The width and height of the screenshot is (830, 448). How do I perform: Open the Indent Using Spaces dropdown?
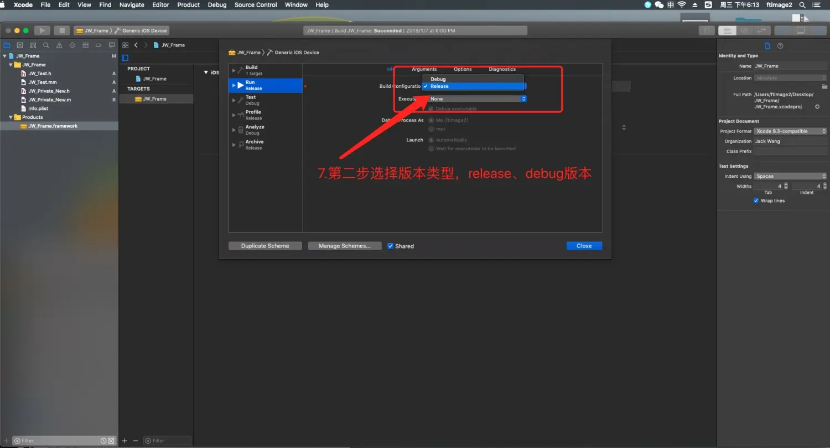click(x=790, y=176)
